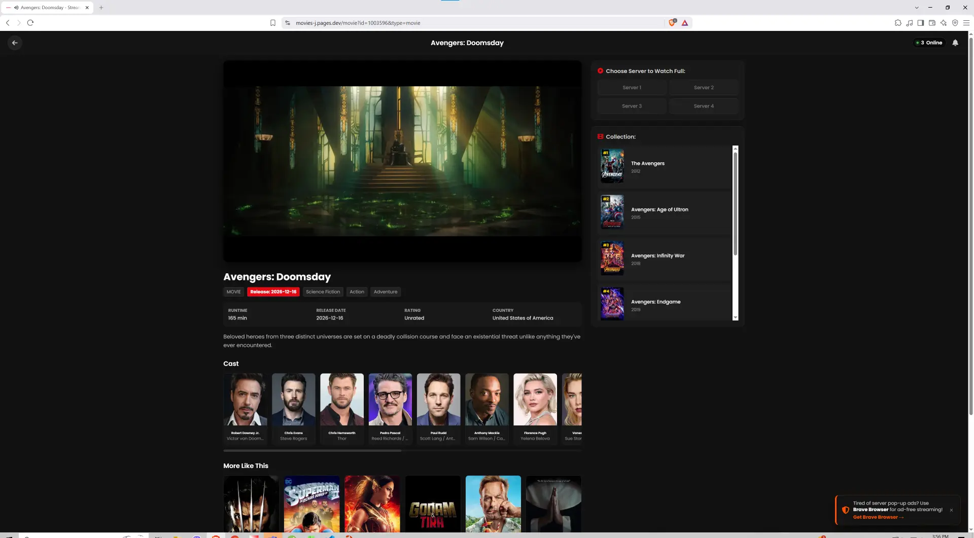Select Chris Hemsworth cast card
Image resolution: width=974 pixels, height=538 pixels.
(x=342, y=409)
